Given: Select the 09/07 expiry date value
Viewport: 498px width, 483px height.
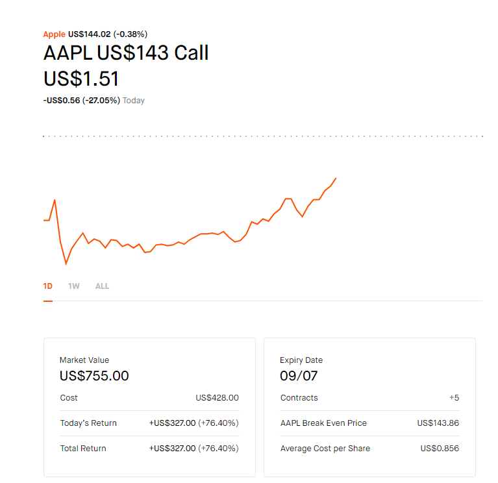Looking at the screenshot, I should [x=299, y=376].
